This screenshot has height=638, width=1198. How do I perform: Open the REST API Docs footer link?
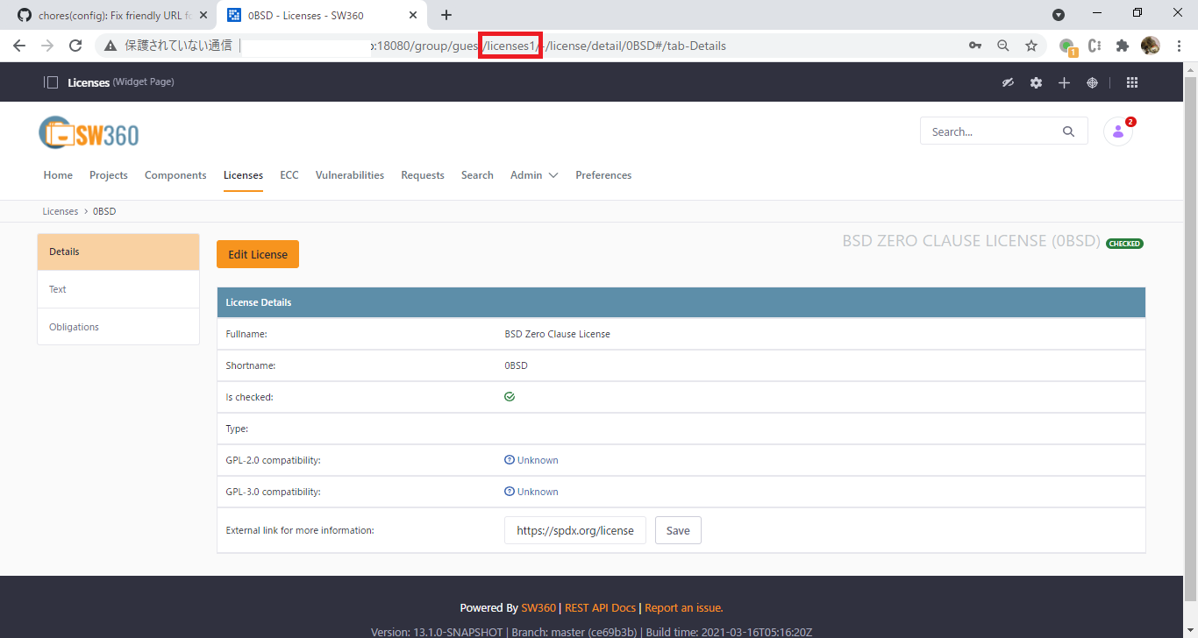tap(600, 607)
